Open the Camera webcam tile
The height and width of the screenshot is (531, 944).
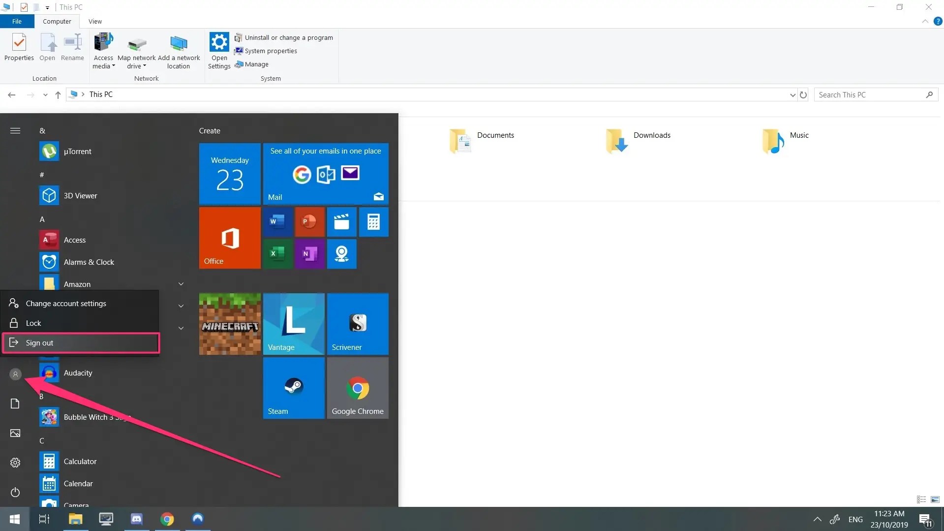point(341,254)
